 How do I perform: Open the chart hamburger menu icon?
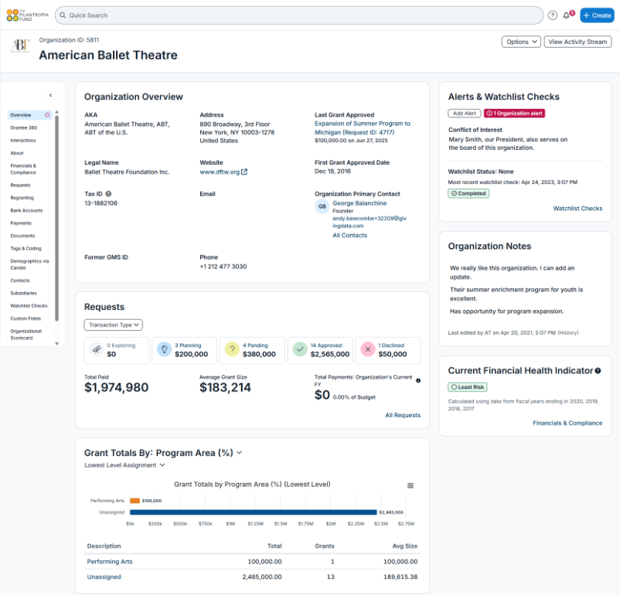[410, 485]
